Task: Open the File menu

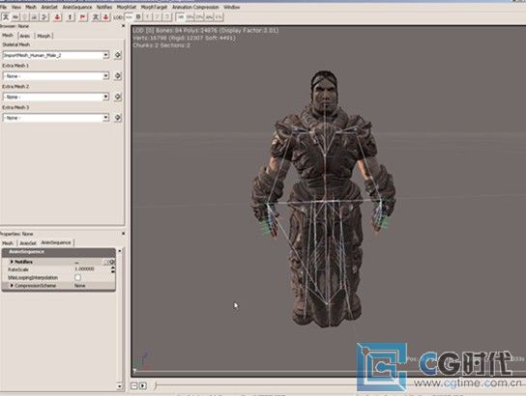Action: pos(3,7)
